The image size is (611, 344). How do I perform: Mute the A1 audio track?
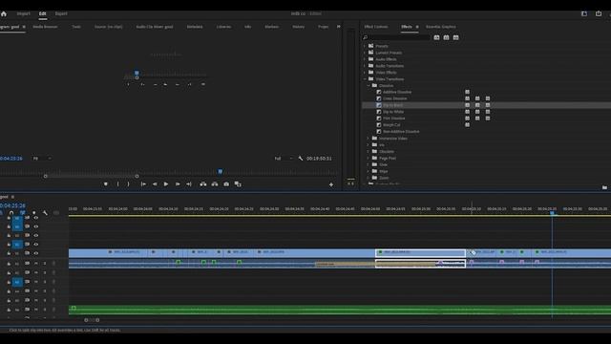36,264
